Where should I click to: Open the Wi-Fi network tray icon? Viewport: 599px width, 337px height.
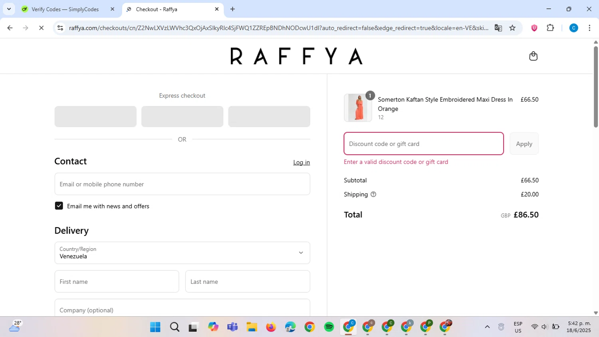pos(534,327)
